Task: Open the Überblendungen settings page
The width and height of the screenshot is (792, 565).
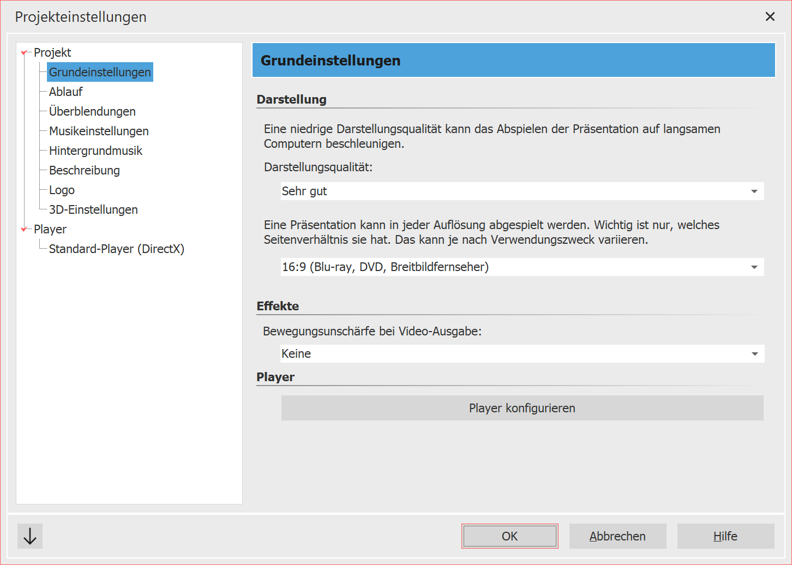Action: tap(92, 111)
